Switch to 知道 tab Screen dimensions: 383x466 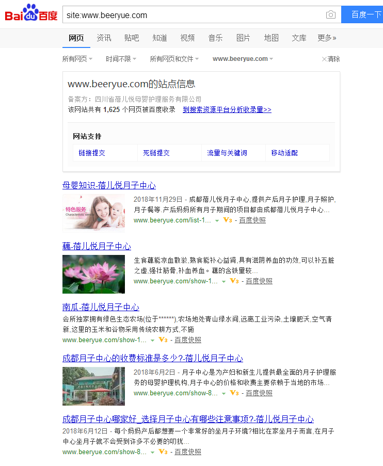tap(159, 38)
